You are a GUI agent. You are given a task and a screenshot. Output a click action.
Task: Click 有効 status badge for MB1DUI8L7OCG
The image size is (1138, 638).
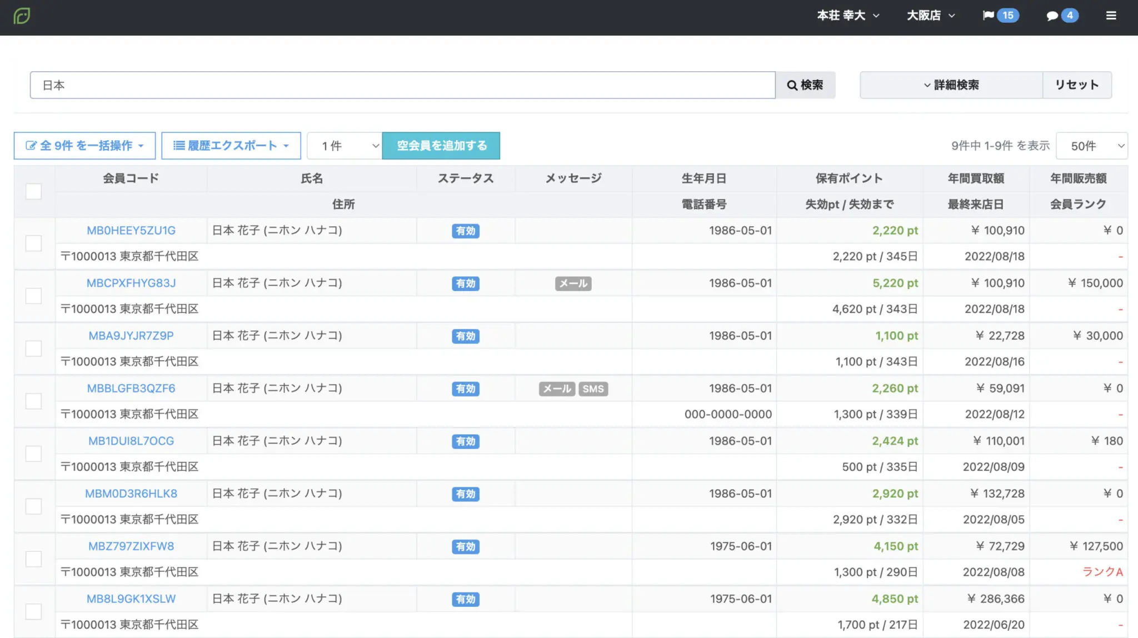pyautogui.click(x=466, y=441)
